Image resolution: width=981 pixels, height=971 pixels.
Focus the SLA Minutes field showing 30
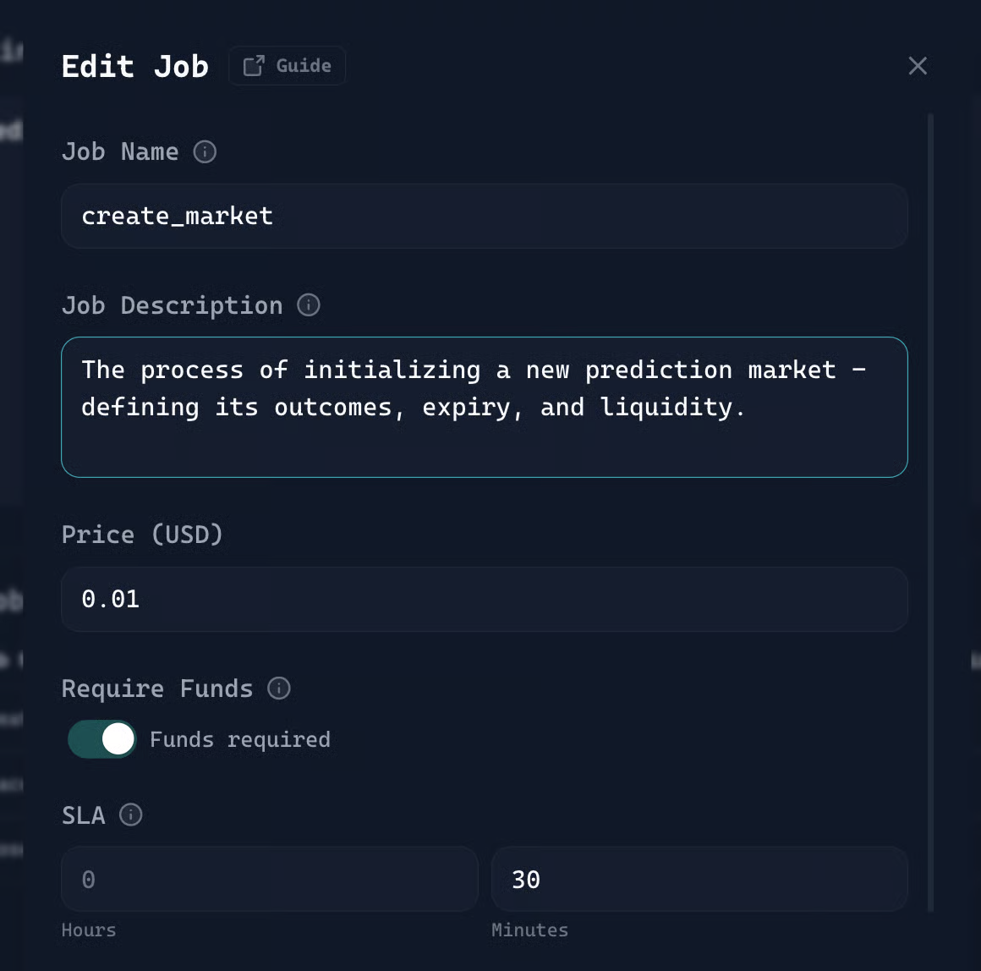tap(699, 880)
